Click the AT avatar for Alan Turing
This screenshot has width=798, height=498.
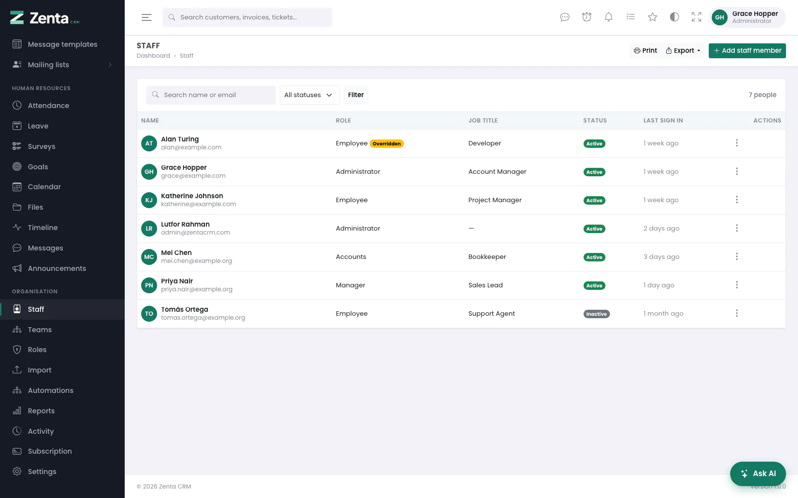pos(149,143)
